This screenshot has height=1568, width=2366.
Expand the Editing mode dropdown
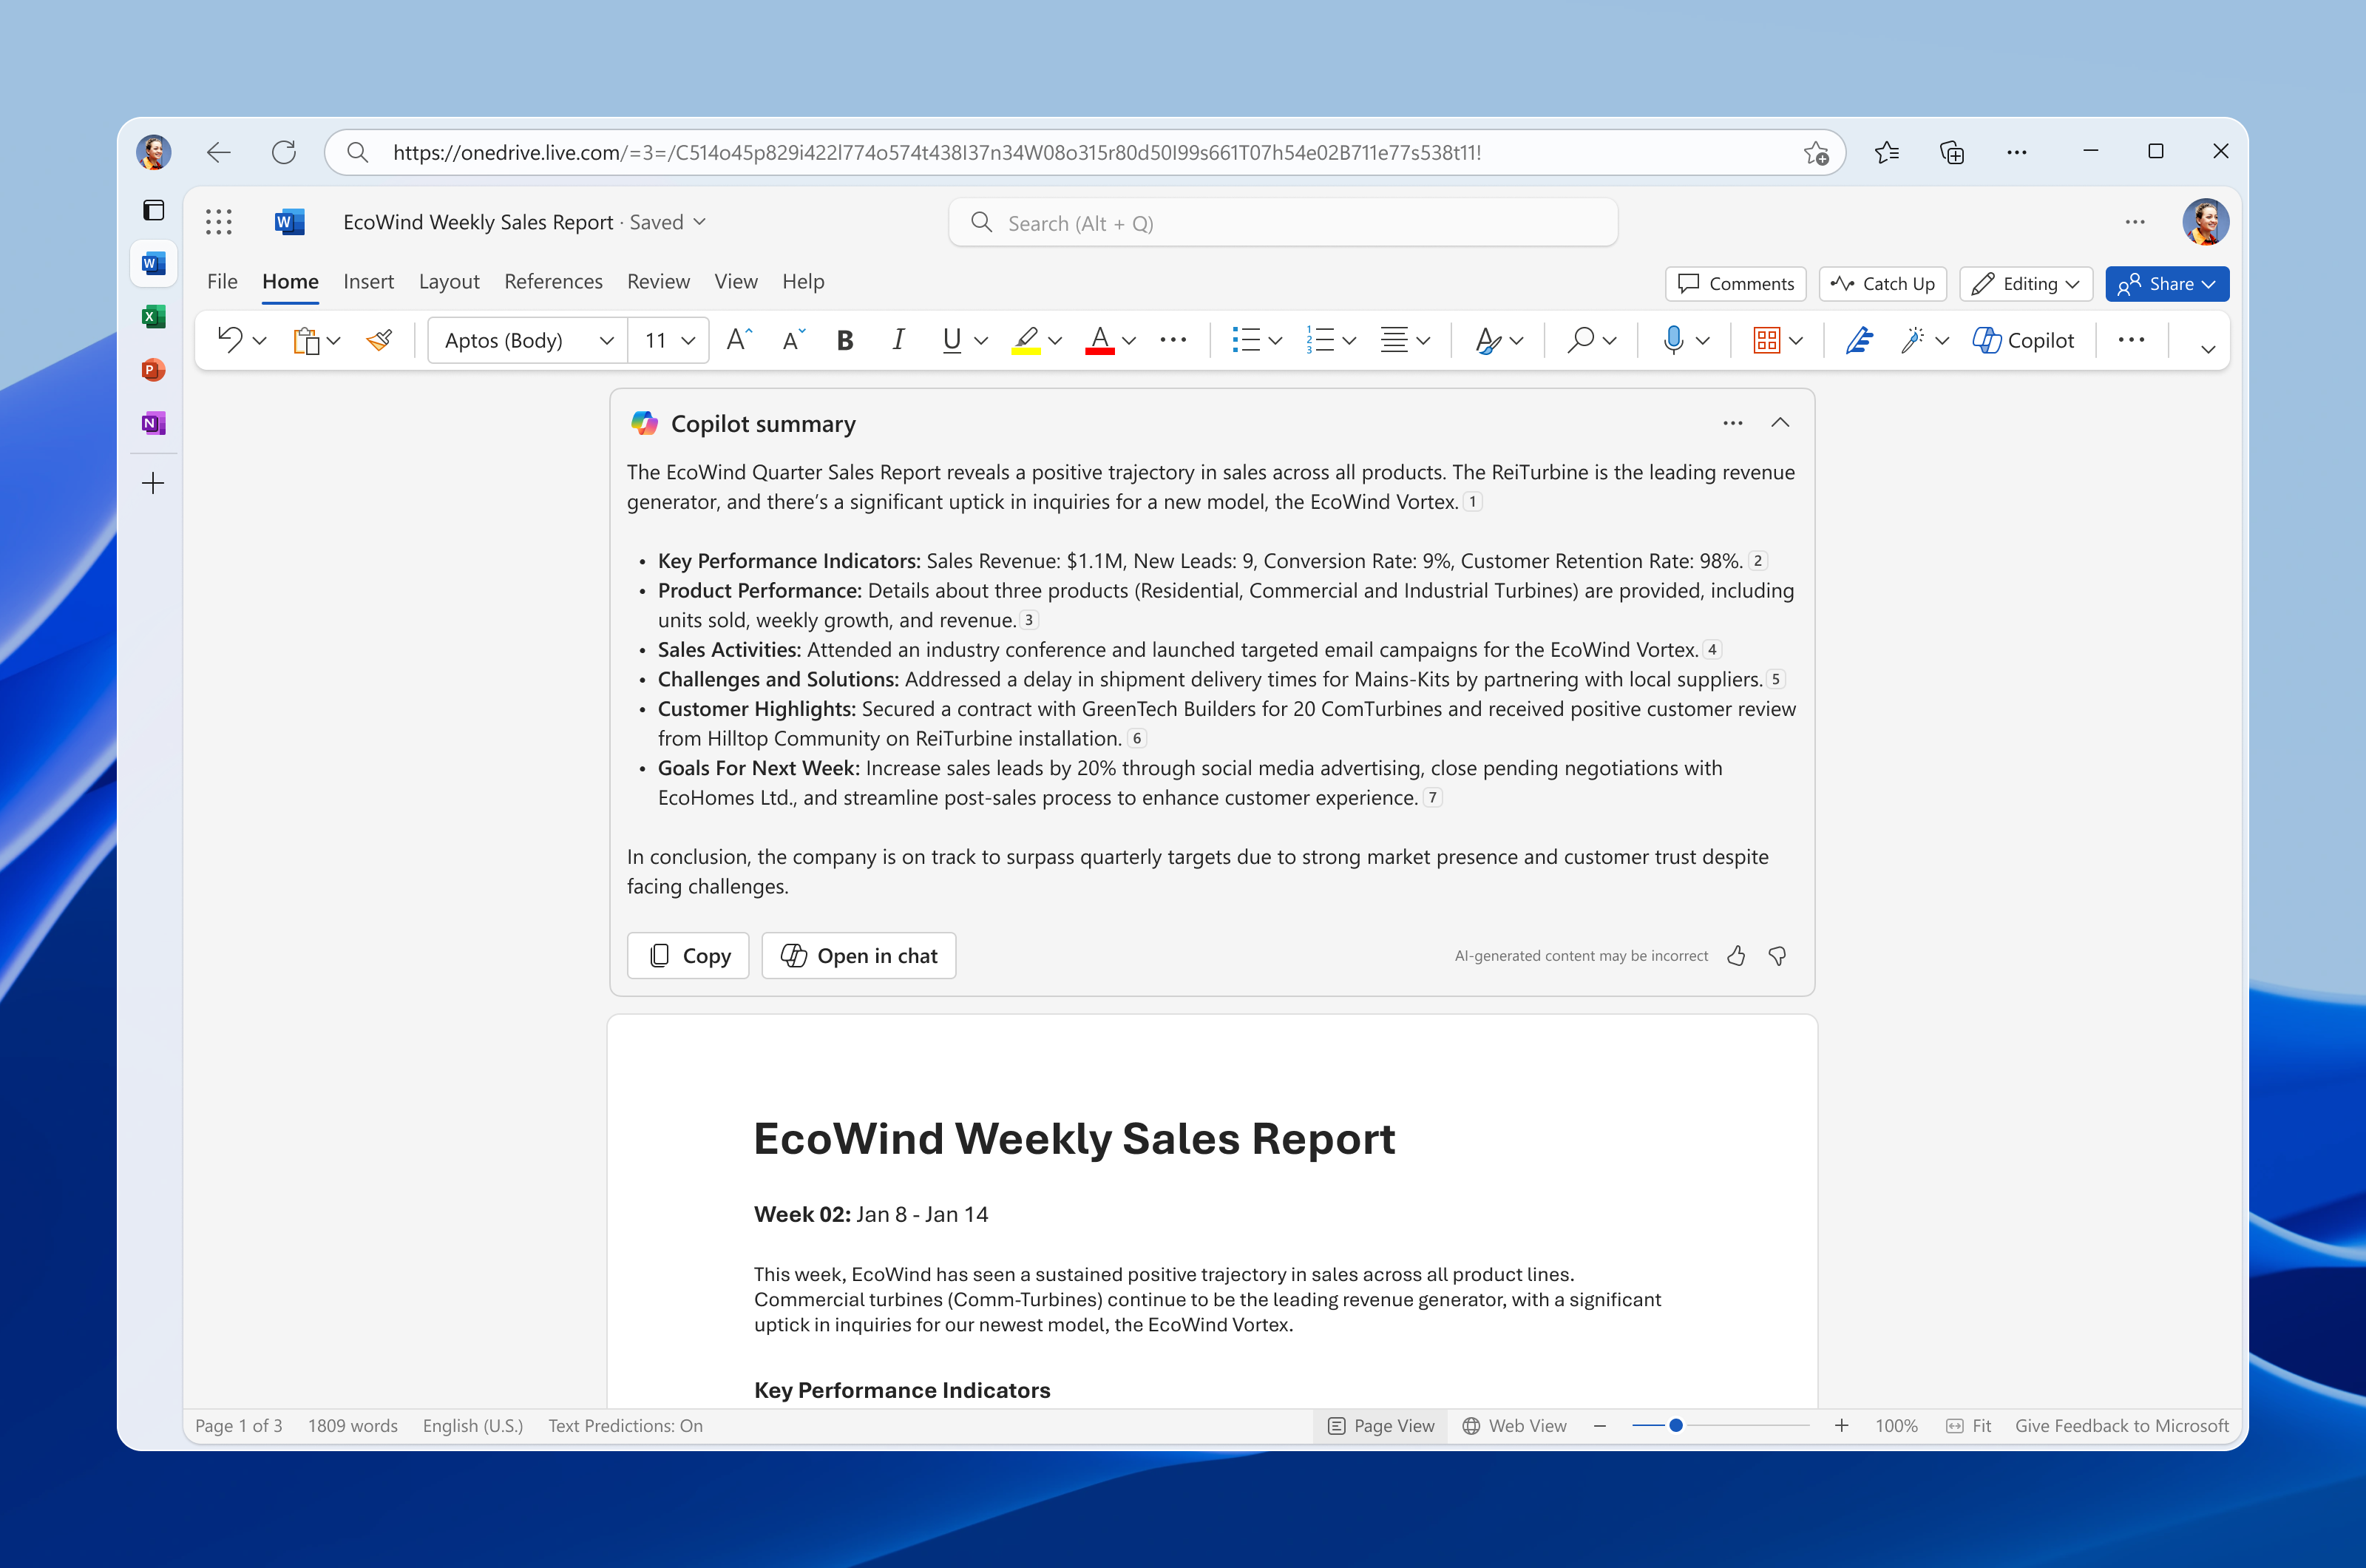(x=2026, y=284)
